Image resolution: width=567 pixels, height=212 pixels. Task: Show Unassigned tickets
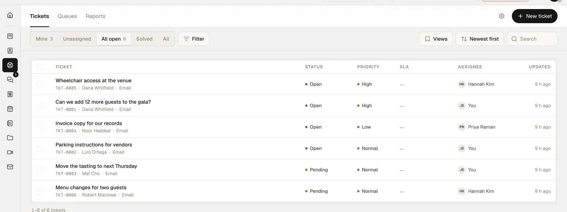[x=77, y=39]
